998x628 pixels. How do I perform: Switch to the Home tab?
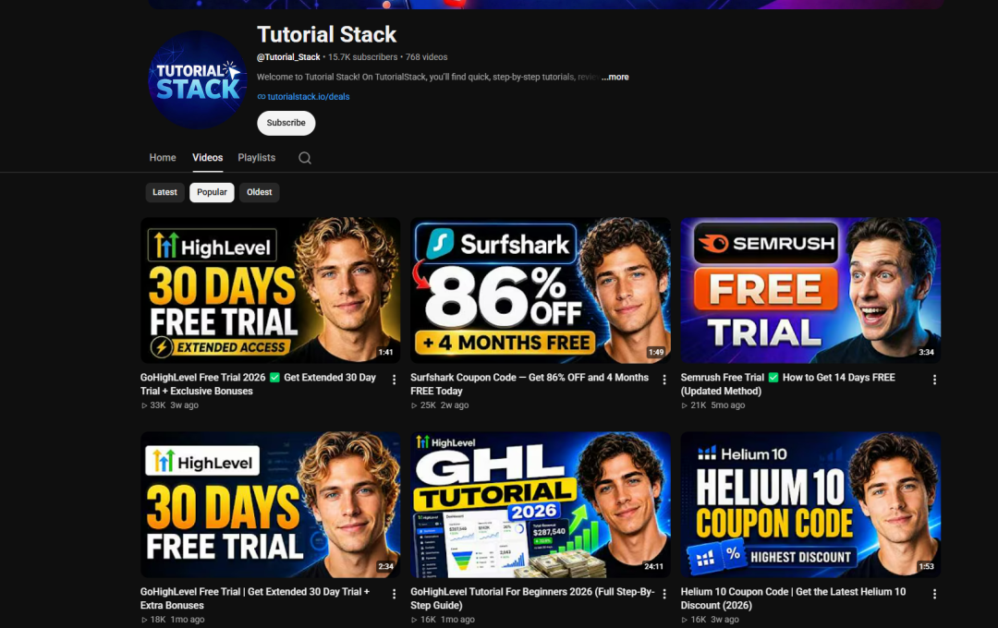click(x=163, y=158)
